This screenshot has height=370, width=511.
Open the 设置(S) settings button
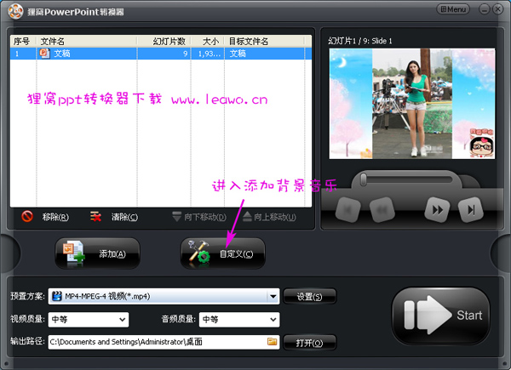309,297
